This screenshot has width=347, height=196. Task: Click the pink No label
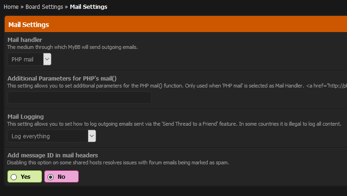click(61, 176)
